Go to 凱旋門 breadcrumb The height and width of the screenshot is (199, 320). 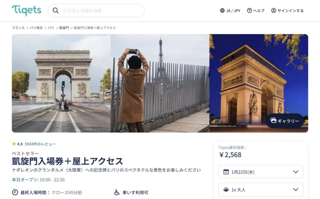click(x=64, y=28)
